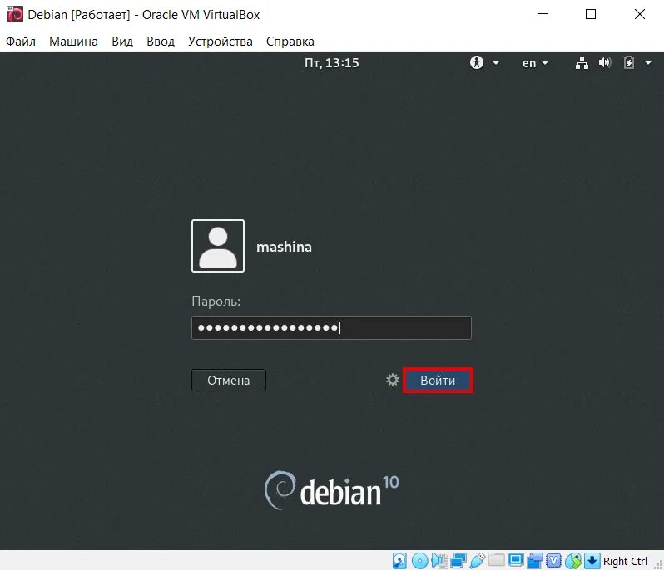Viewport: 664px width, 570px height.
Task: Open the clock Пт, 13:15
Action: [x=331, y=63]
